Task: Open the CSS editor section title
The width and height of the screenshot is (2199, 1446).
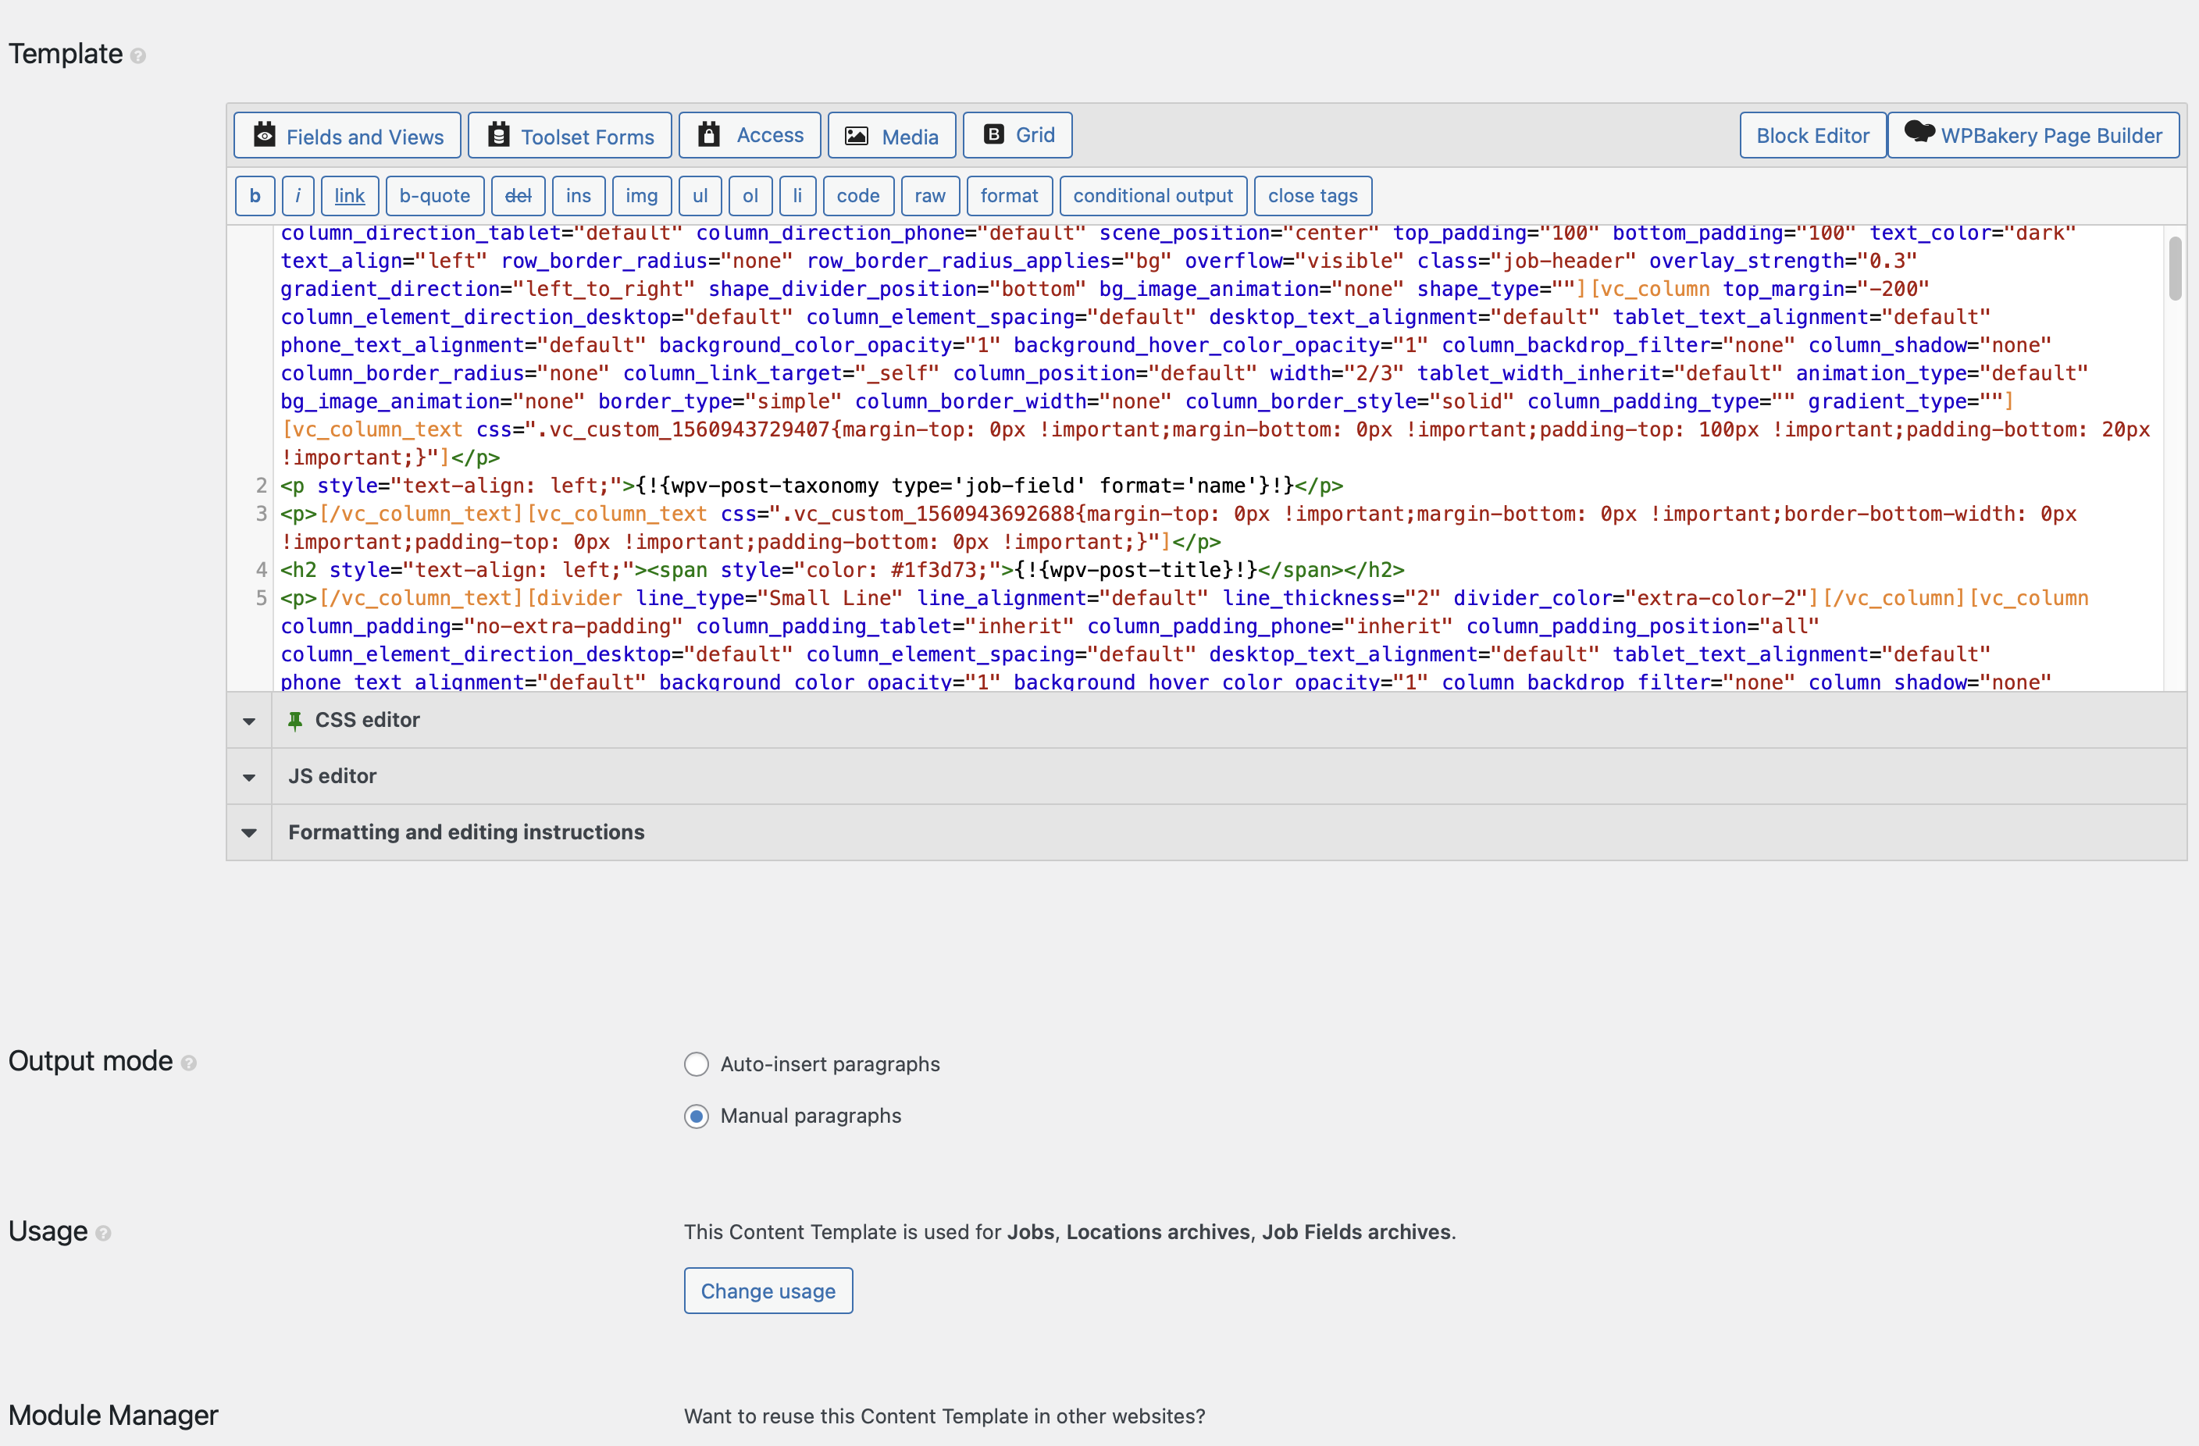Action: [x=367, y=720]
